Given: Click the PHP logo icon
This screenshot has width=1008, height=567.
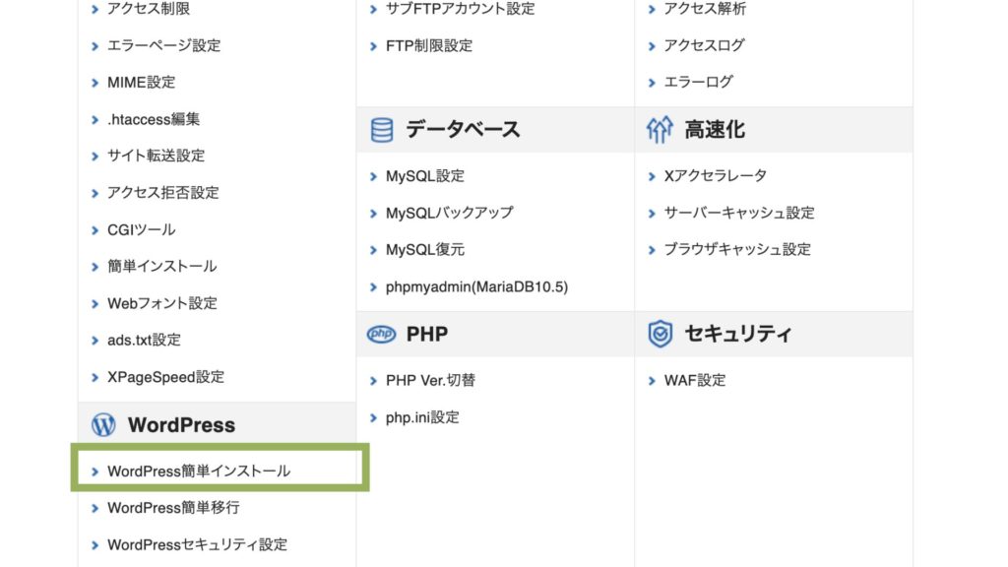Looking at the screenshot, I should click(381, 335).
